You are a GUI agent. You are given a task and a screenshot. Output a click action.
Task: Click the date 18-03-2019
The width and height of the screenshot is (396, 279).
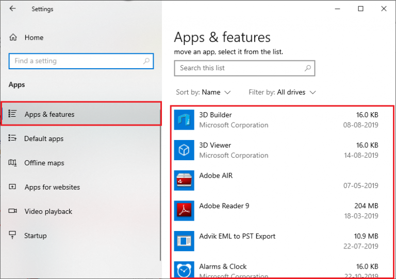click(361, 216)
